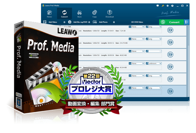Go to the Download module
196x133 pixels.
coord(110,14)
